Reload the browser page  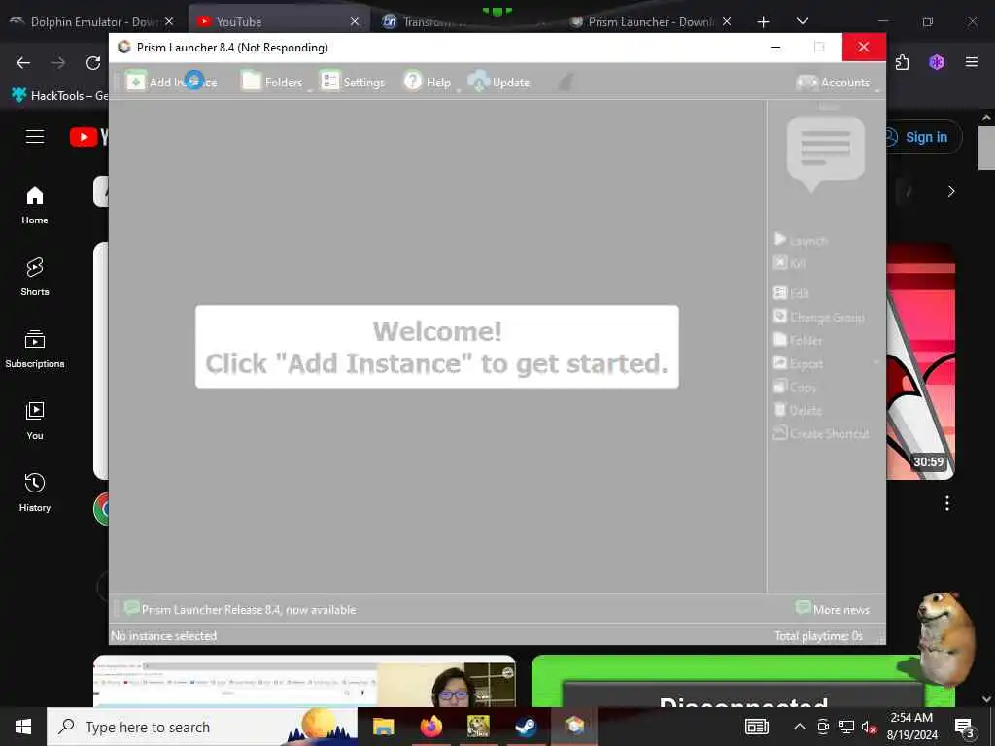point(93,62)
